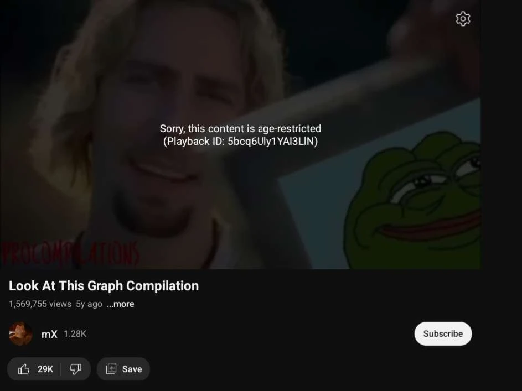Open the mX channel avatar
Screen dimensions: 522x391
20,333
